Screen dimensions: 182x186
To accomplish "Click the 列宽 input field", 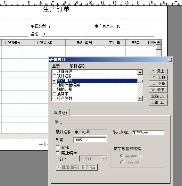I will [90, 140].
